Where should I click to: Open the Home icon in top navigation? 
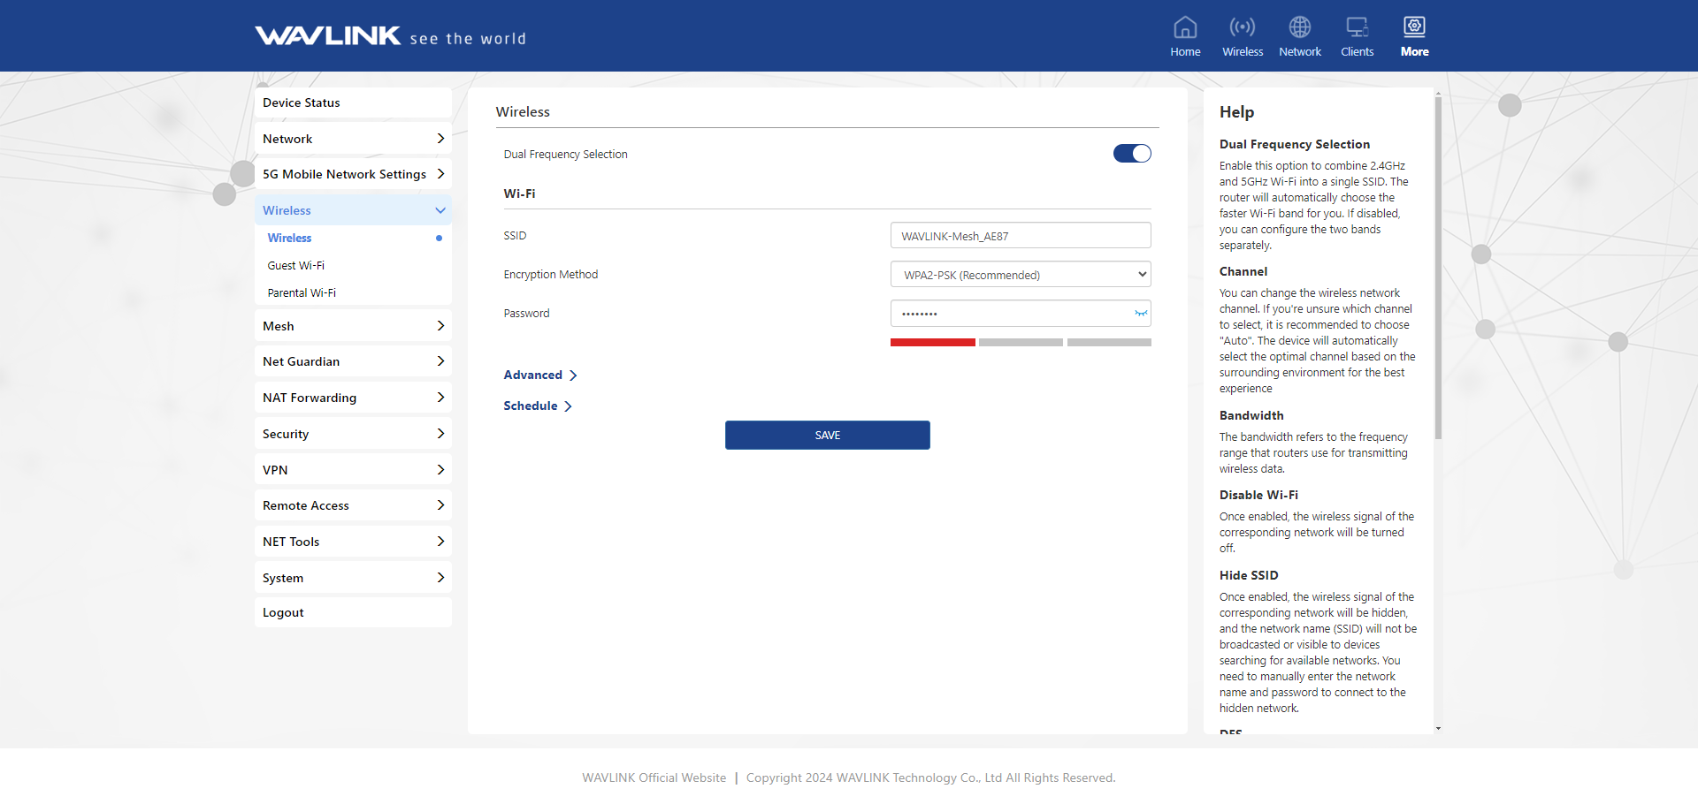pos(1184,28)
